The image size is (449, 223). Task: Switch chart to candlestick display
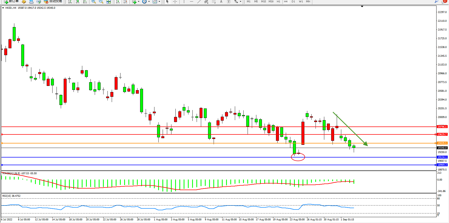click(77, 2)
